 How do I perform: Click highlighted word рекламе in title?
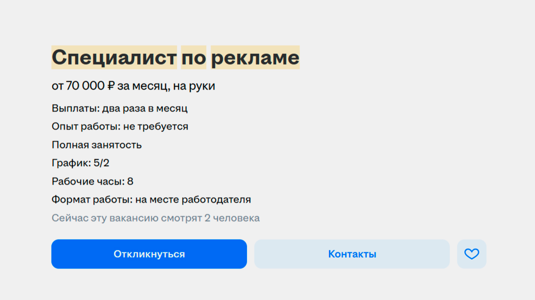(x=255, y=58)
